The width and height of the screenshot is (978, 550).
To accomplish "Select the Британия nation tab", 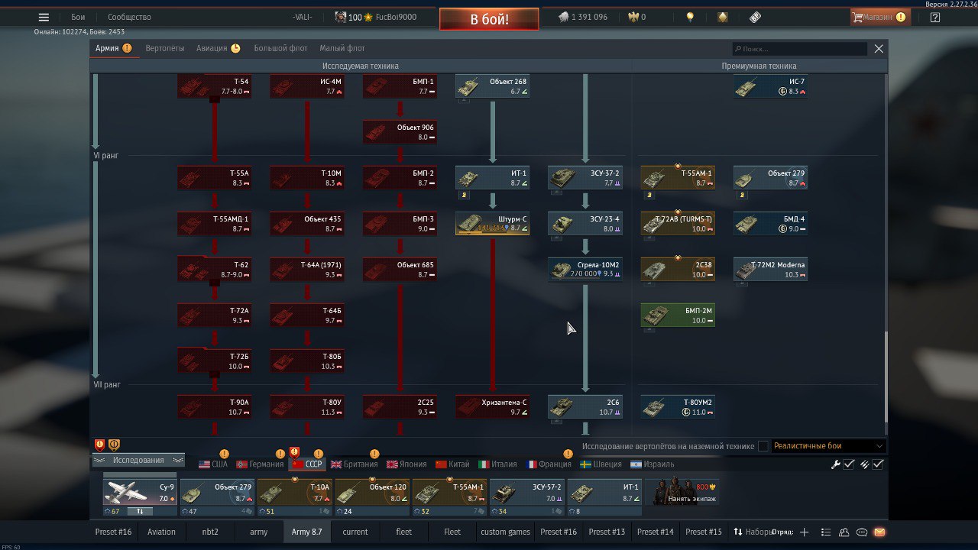I will click(354, 464).
